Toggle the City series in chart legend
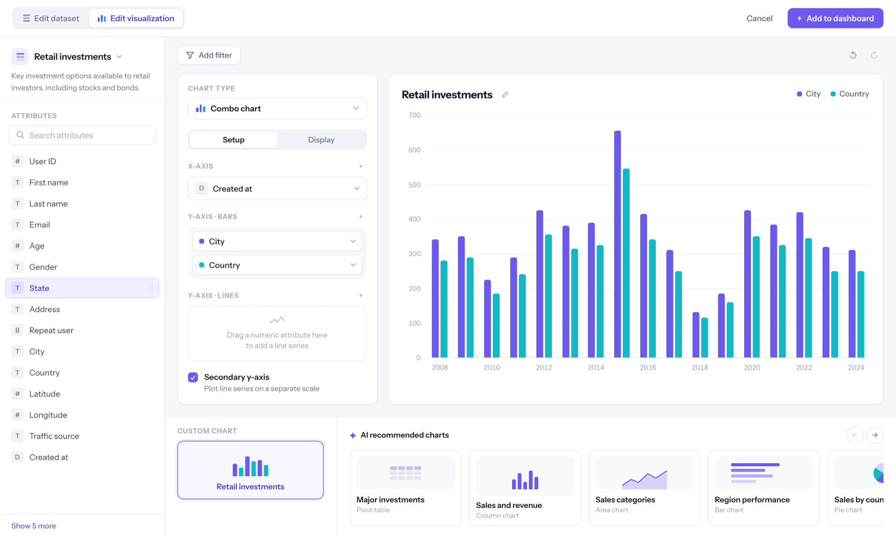The height and width of the screenshot is (536, 896). (809, 94)
